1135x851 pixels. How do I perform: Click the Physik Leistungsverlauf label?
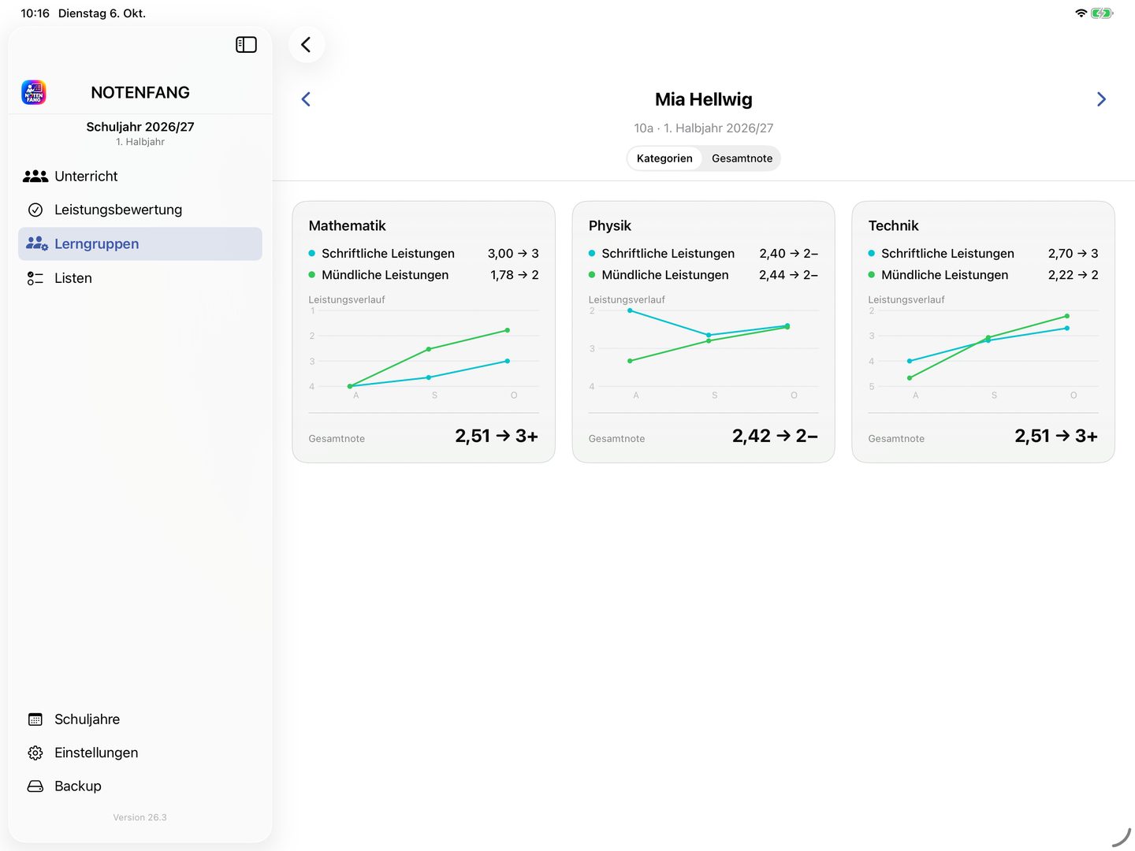pos(627,300)
